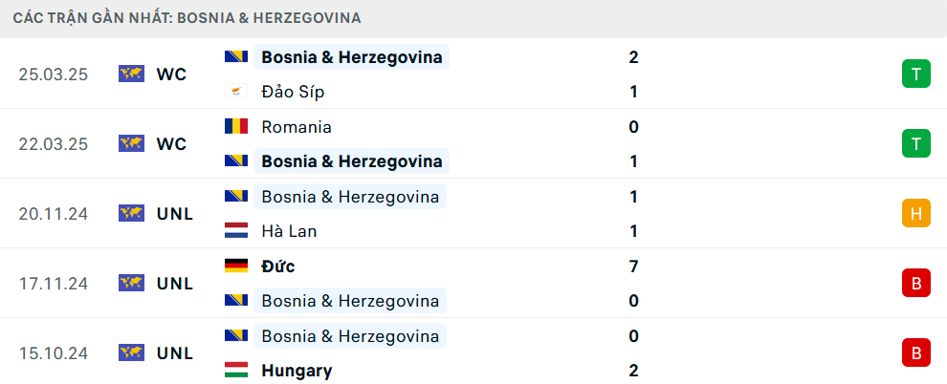Click the Romania flag icon
Viewport: 947px width, 384px height.
pyautogui.click(x=236, y=127)
